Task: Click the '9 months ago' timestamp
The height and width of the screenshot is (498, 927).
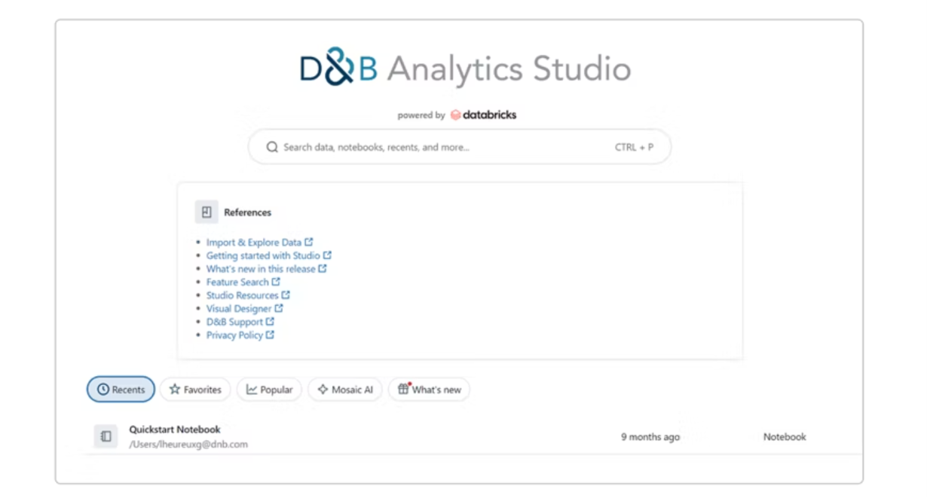Action: (x=650, y=437)
